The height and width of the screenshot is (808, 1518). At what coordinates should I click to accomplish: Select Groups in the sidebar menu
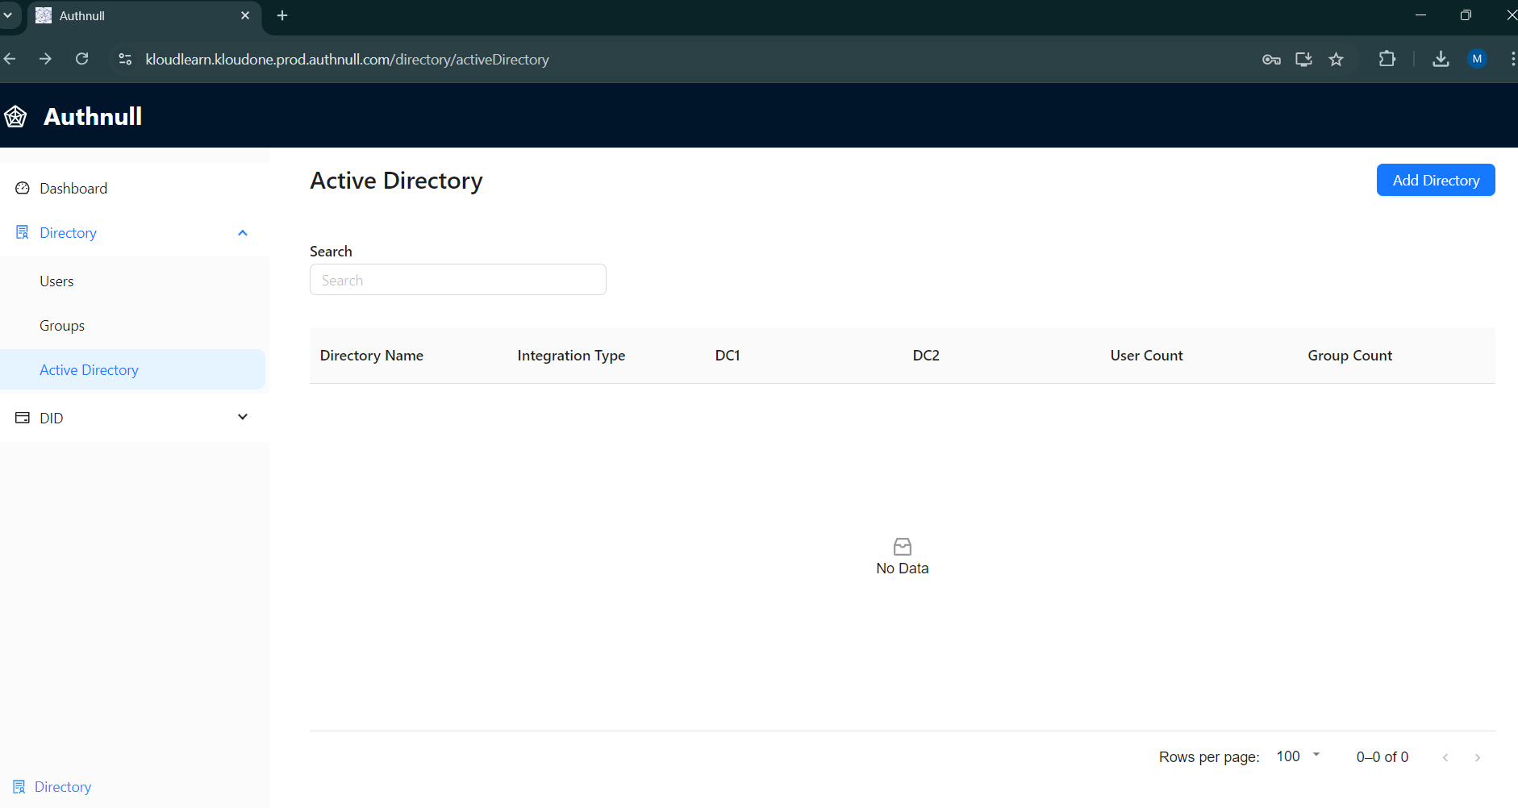[61, 325]
